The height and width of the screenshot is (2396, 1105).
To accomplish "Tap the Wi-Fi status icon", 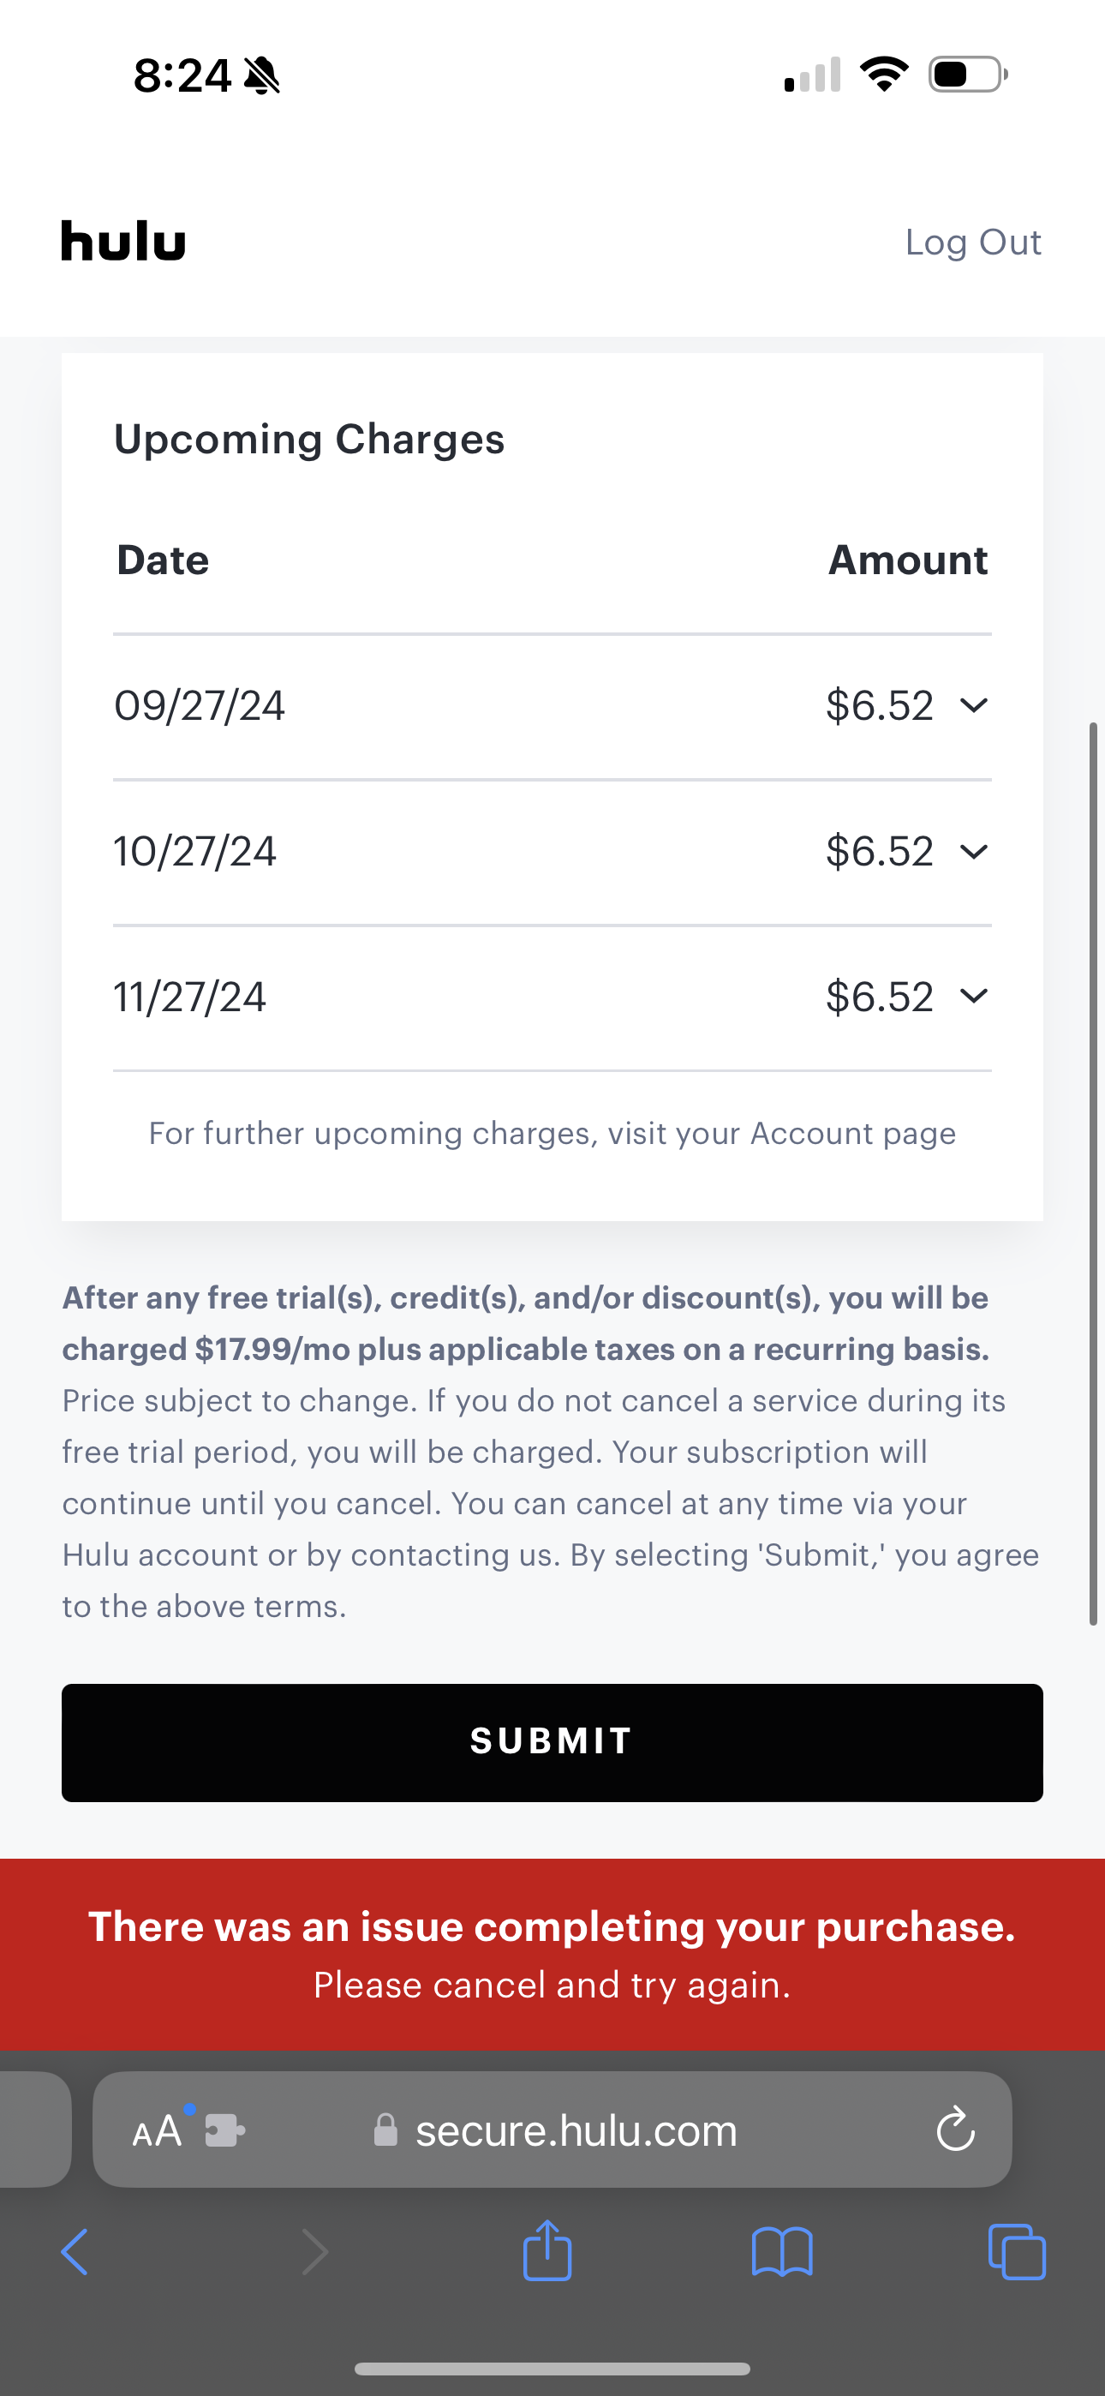I will tap(884, 75).
